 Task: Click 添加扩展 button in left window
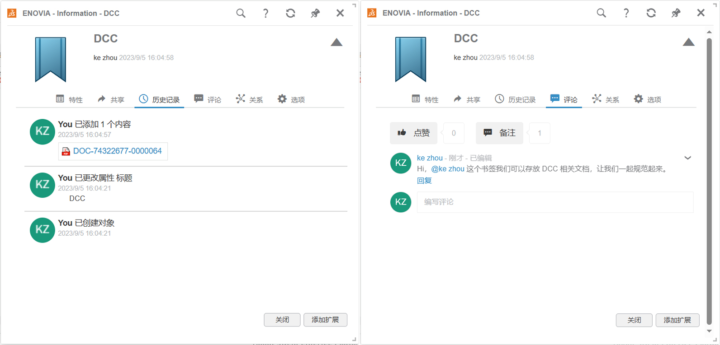point(325,320)
